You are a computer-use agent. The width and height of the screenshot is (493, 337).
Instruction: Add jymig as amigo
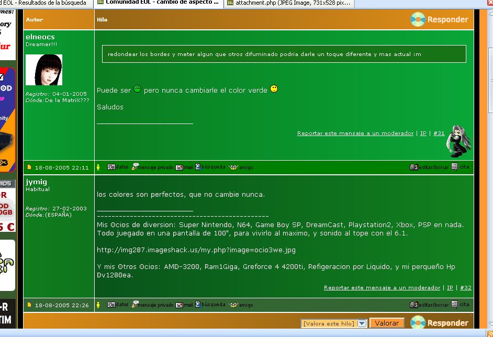pos(241,305)
